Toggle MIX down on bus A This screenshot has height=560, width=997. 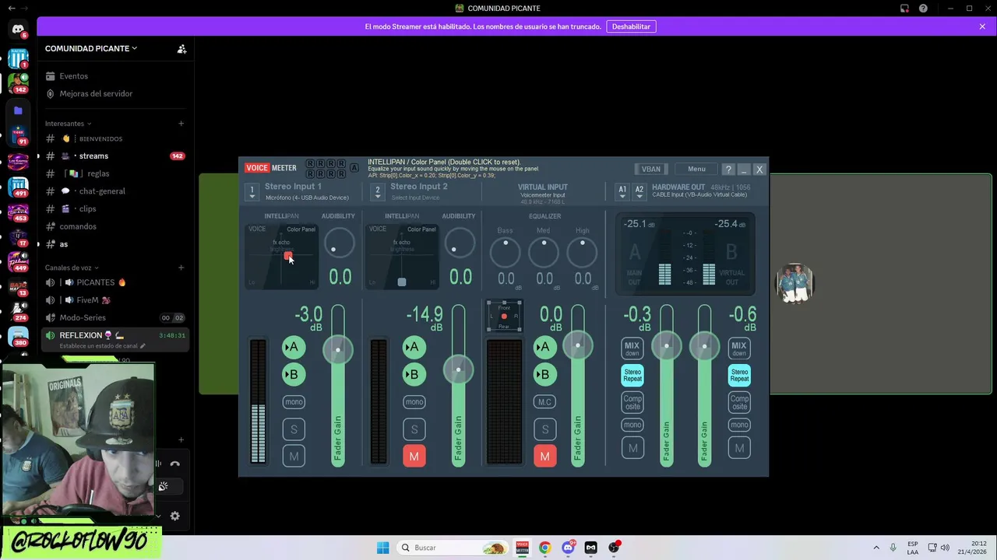coord(632,348)
